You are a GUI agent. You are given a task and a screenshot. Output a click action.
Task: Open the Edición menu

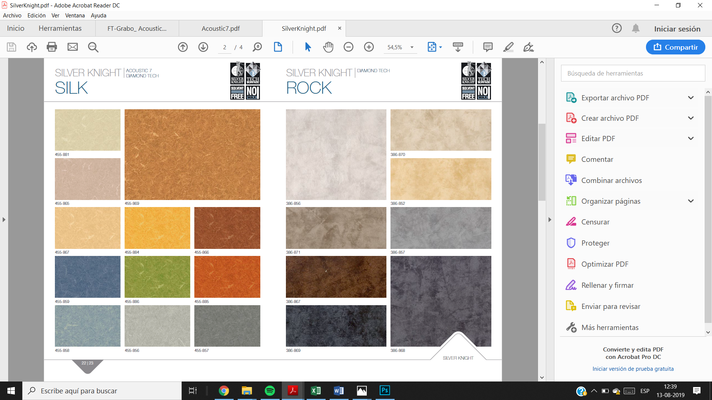click(36, 16)
